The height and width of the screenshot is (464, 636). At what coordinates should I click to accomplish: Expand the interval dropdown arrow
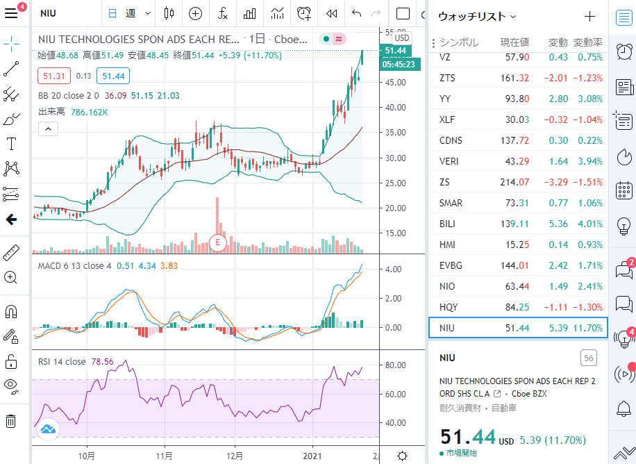click(148, 14)
